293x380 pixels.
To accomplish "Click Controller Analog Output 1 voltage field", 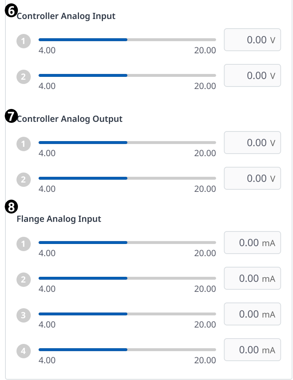I will [252, 143].
